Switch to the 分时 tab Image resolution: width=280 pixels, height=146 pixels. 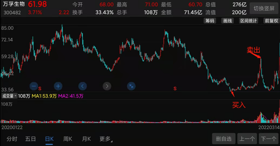click(12, 139)
